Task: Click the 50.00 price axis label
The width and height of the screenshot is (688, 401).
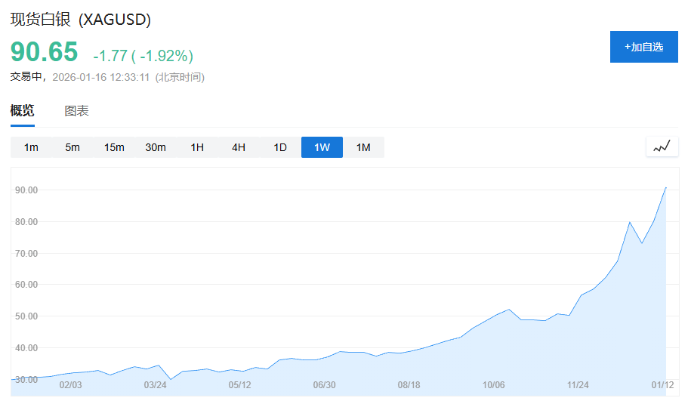Action: [x=26, y=316]
